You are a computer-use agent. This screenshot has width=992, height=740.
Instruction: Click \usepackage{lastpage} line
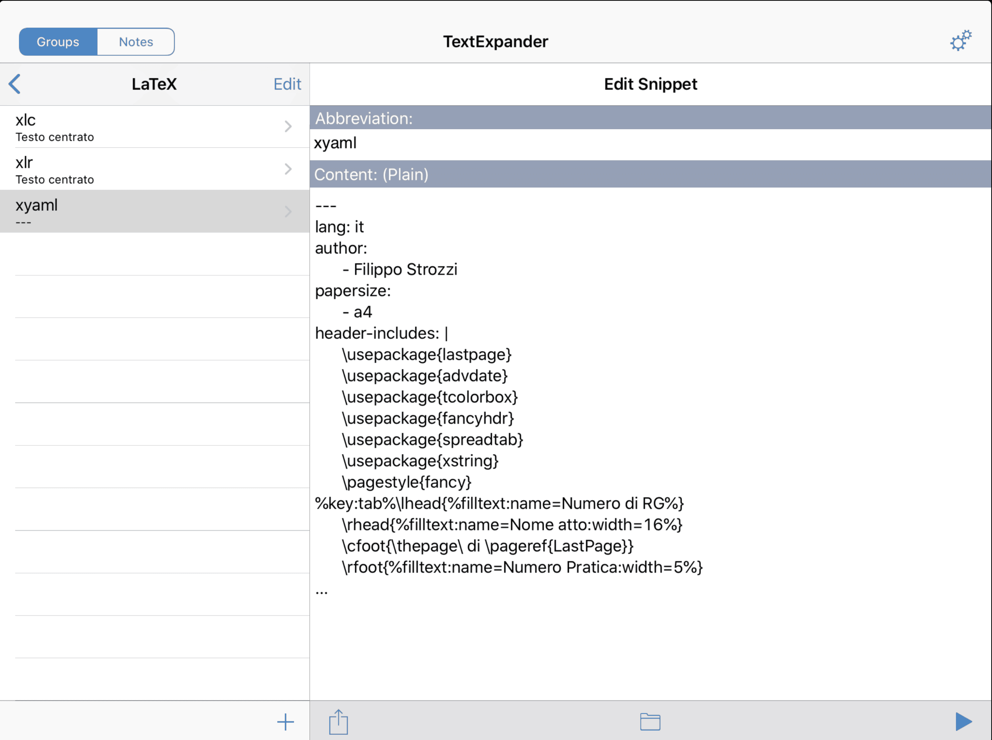click(x=427, y=354)
